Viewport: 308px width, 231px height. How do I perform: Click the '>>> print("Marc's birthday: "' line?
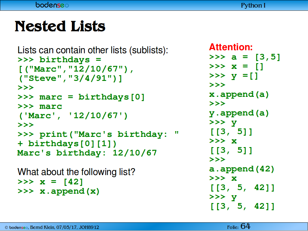[98, 134]
